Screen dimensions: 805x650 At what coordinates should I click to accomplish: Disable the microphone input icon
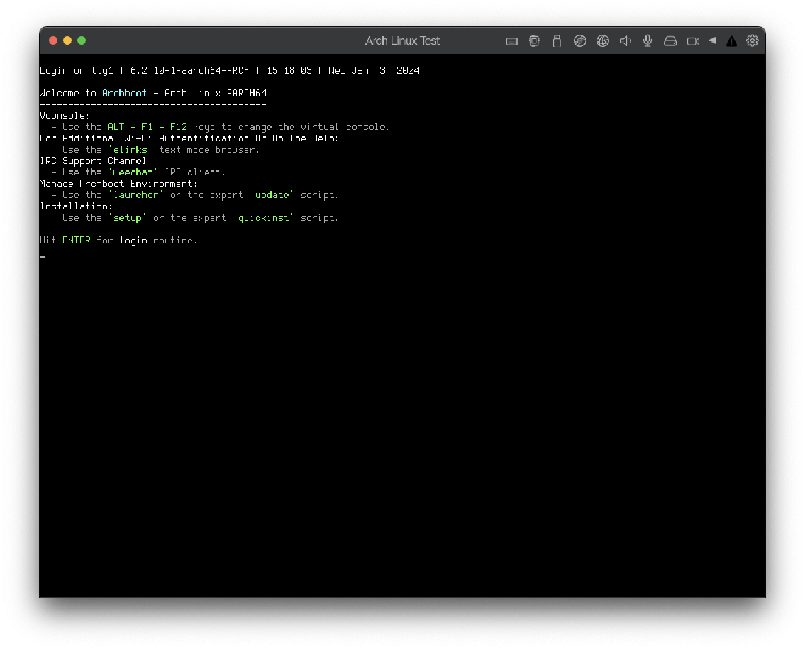647,40
